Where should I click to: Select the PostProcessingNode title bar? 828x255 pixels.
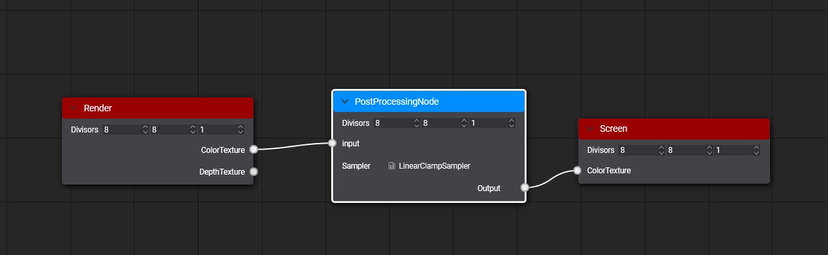(429, 101)
